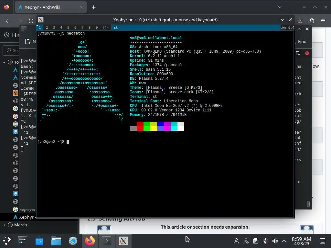Select dwm tag 1
The image size is (331, 248).
(x=40, y=27)
